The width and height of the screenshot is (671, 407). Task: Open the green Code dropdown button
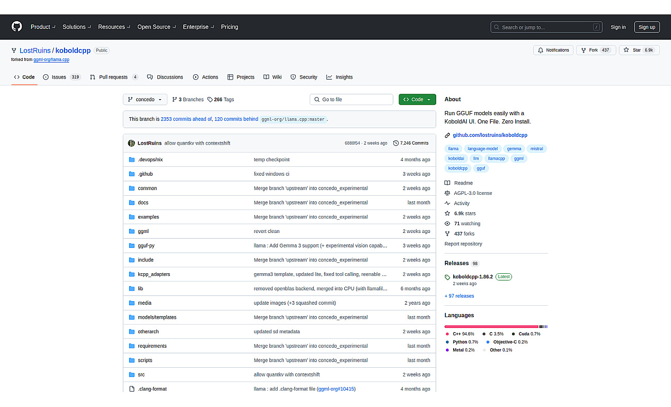click(417, 100)
